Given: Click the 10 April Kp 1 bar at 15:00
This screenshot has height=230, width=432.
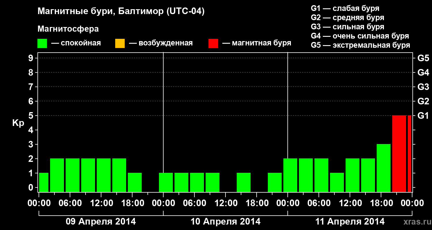Looking at the screenshot, I should (244, 182).
